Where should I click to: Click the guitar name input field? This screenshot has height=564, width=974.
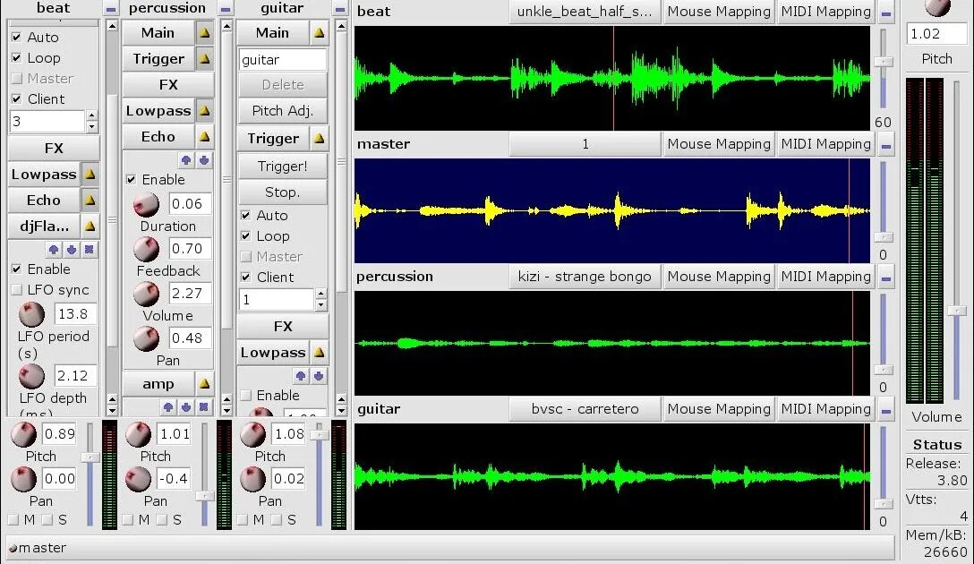click(283, 60)
